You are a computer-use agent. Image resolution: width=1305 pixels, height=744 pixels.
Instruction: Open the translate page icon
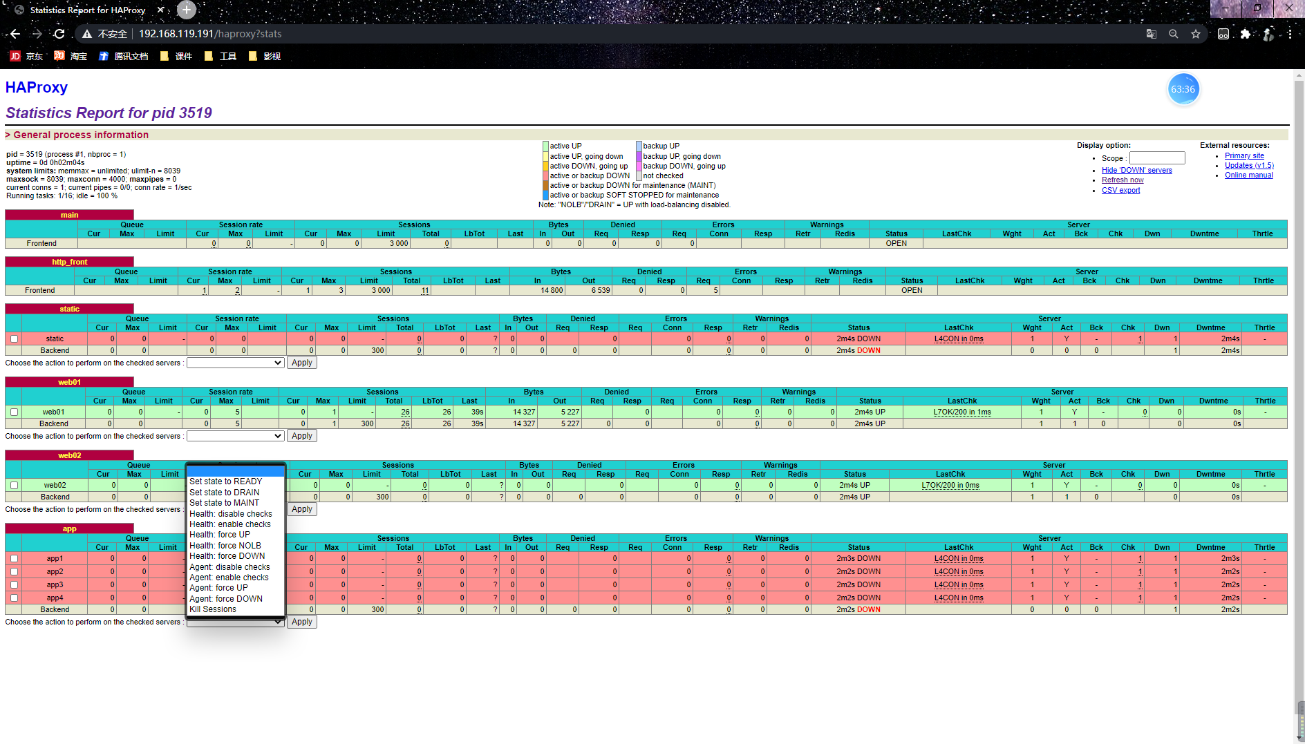1151,34
